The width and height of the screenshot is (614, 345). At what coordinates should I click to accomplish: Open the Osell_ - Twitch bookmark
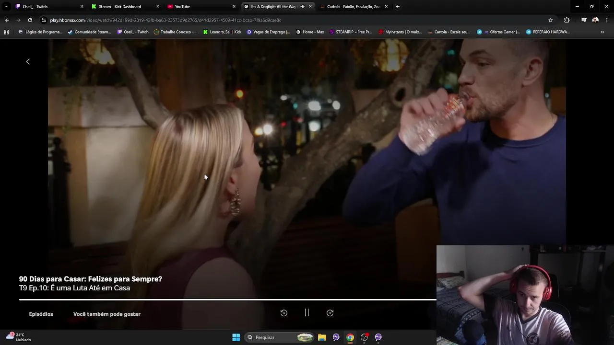pos(133,32)
